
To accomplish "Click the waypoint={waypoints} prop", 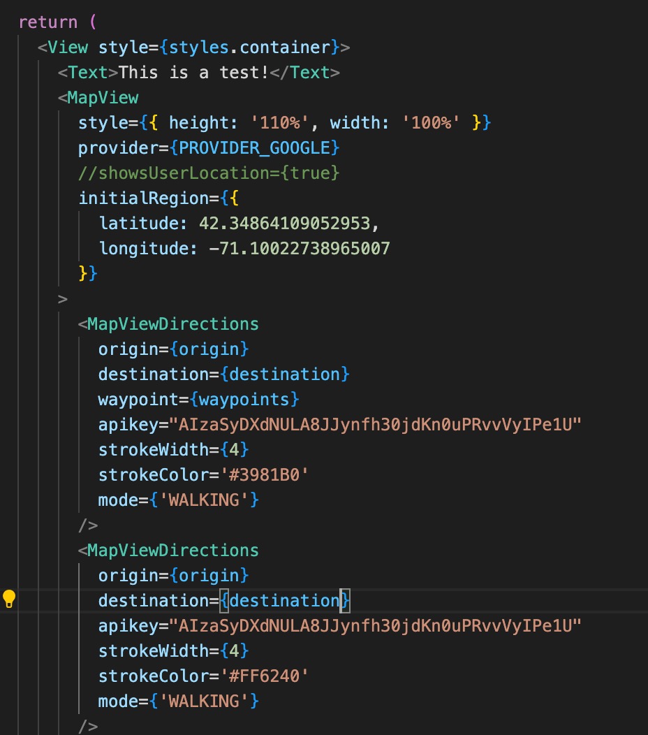I will tap(199, 400).
